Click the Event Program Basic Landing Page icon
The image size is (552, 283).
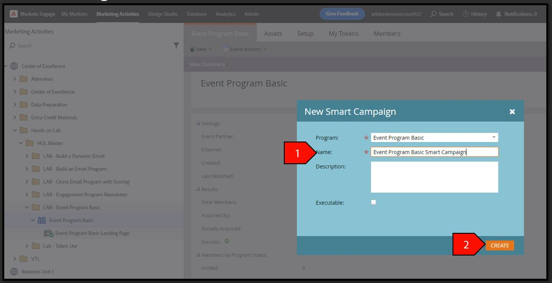(48, 233)
